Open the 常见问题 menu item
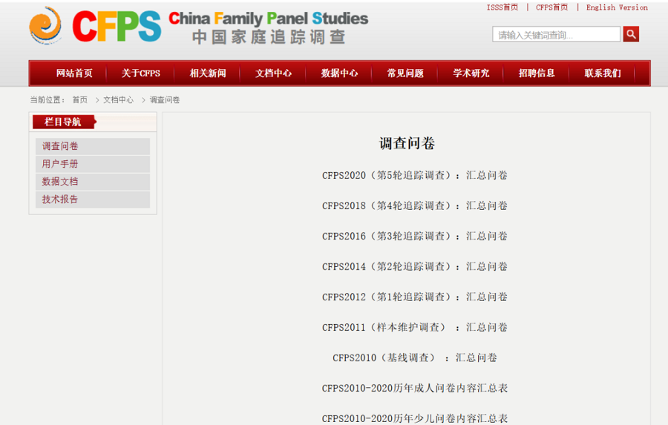The height and width of the screenshot is (425, 668). pos(405,73)
